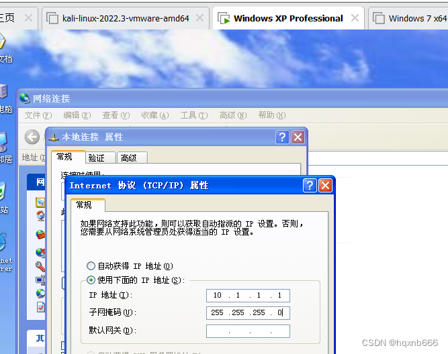Click the empty 默认网关 input field
This screenshot has height=354, width=448.
[x=248, y=331]
